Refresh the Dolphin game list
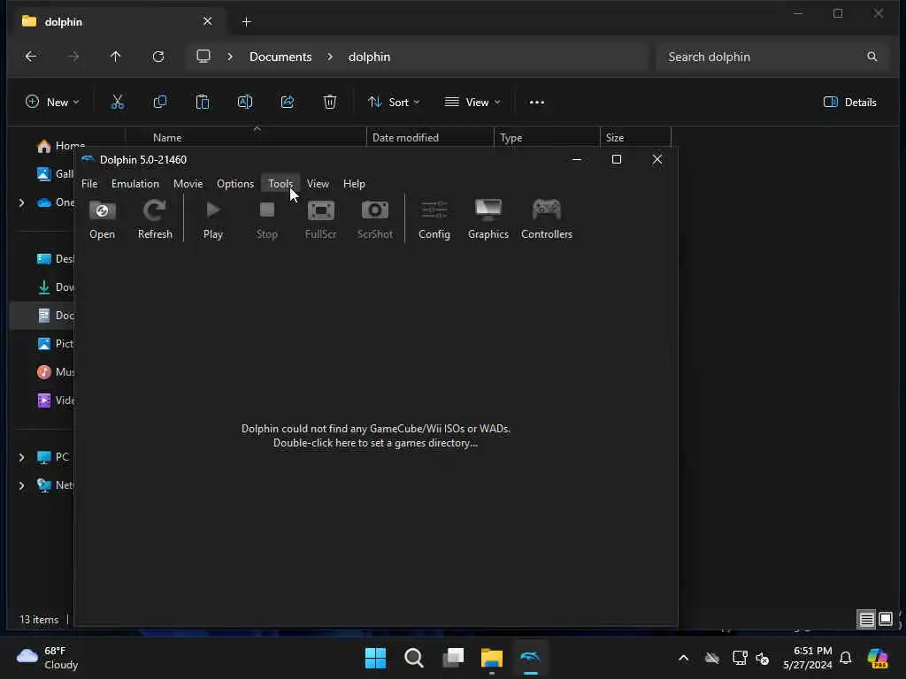The image size is (906, 679). pos(155,219)
